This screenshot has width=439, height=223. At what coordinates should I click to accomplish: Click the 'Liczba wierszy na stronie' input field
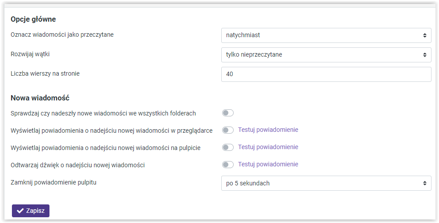point(326,74)
